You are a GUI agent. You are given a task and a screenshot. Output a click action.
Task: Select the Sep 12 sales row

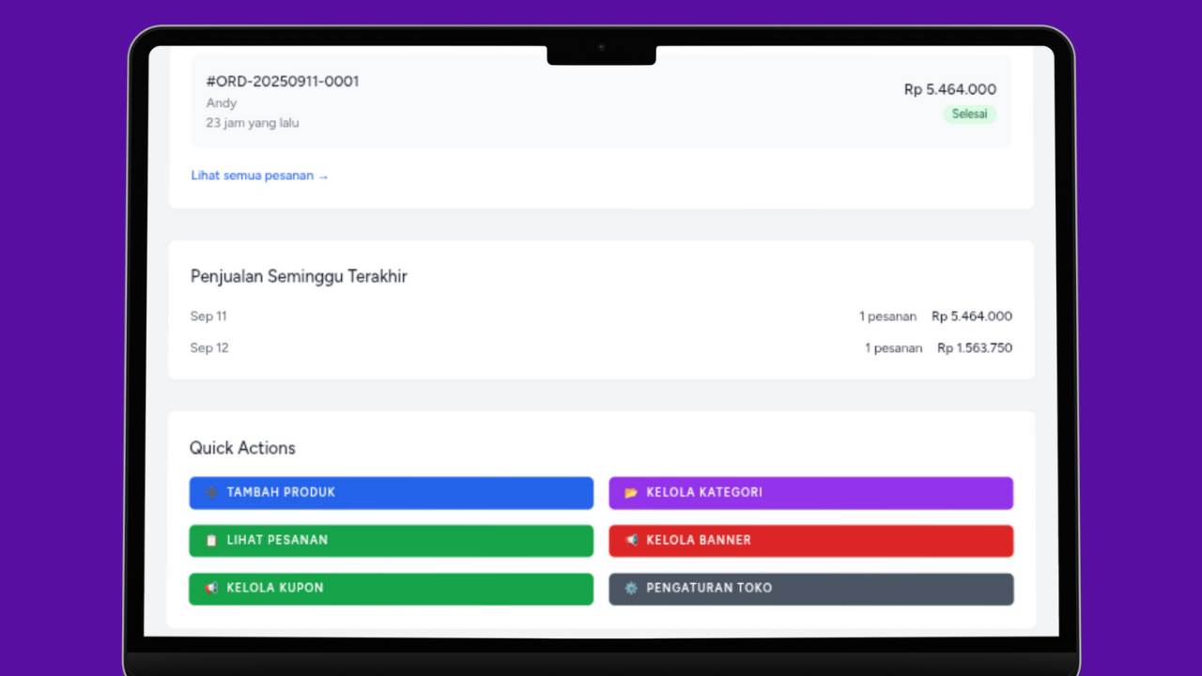click(x=601, y=347)
